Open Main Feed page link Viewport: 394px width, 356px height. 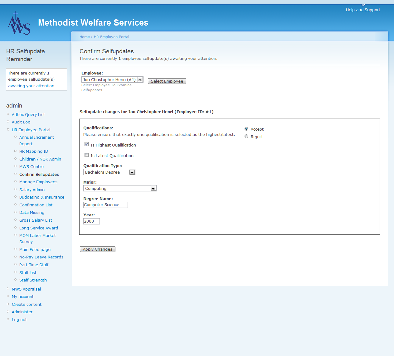click(35, 249)
